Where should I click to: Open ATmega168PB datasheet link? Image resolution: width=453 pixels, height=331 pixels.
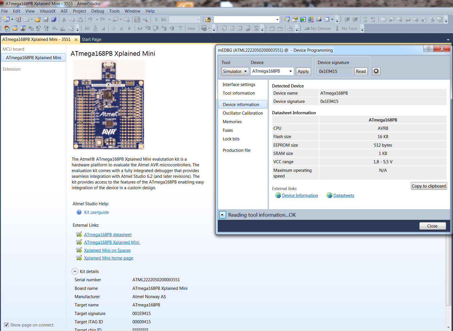coord(108,235)
